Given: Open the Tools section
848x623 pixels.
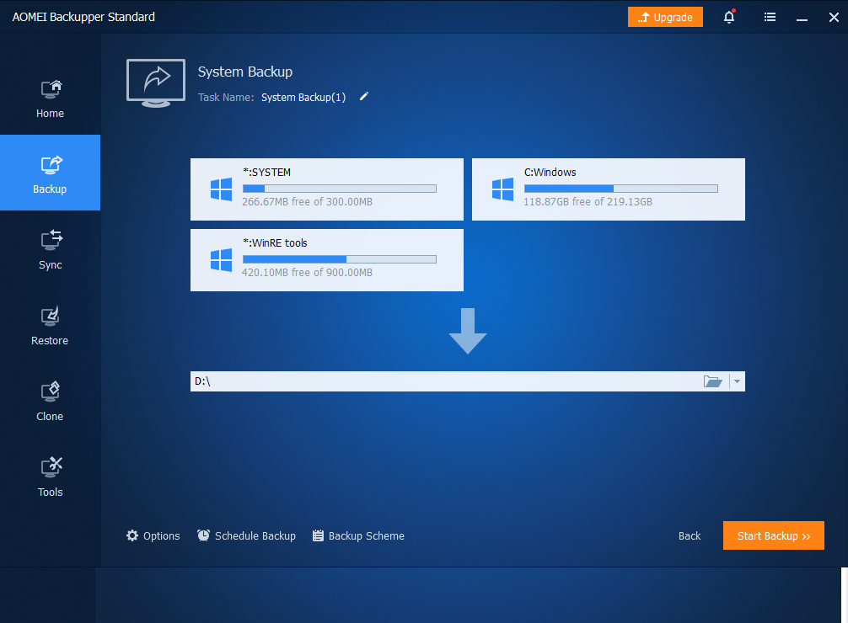Looking at the screenshot, I should 50,477.
